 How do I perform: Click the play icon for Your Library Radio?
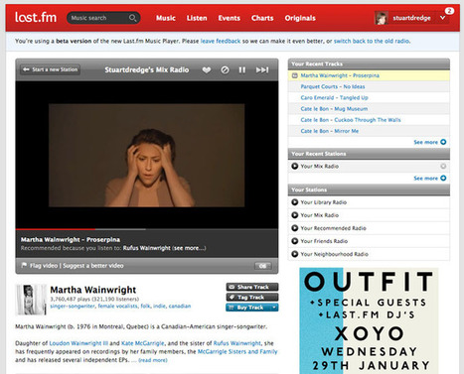point(294,202)
